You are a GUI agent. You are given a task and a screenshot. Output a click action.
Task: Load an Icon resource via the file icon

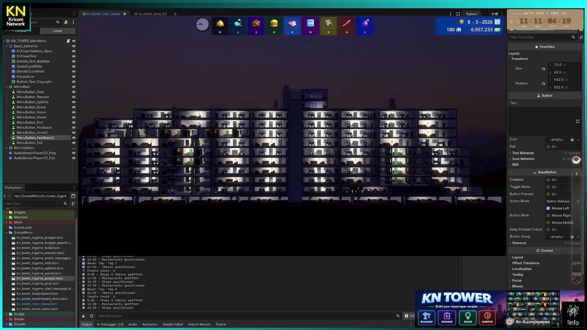pos(572,139)
